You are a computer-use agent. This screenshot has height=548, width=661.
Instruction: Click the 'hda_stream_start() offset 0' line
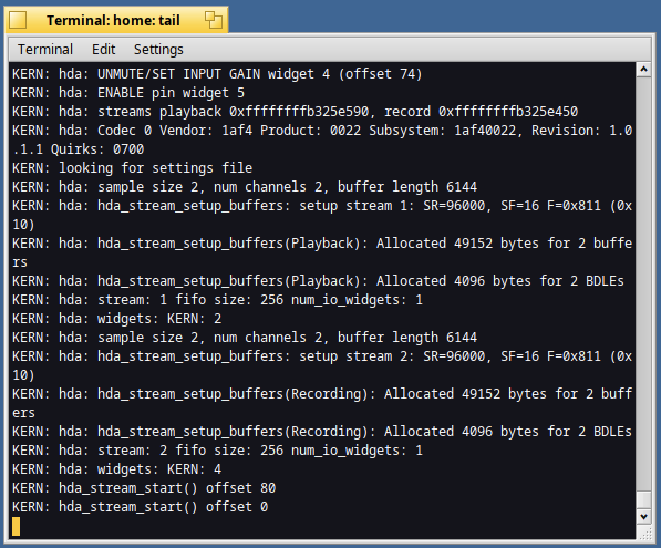[140, 507]
